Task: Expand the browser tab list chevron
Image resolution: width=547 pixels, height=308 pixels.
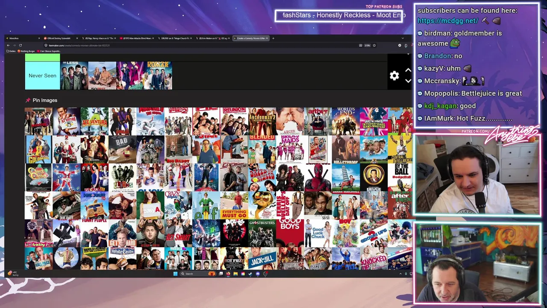Action: click(x=403, y=38)
